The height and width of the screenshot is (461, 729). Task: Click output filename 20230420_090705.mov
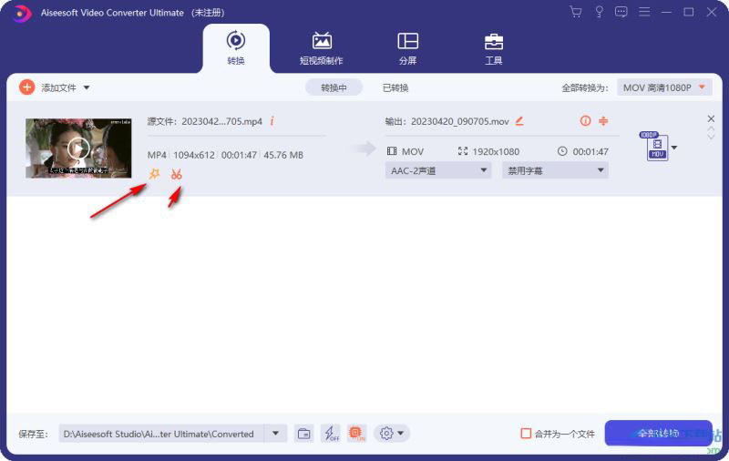[x=460, y=121]
